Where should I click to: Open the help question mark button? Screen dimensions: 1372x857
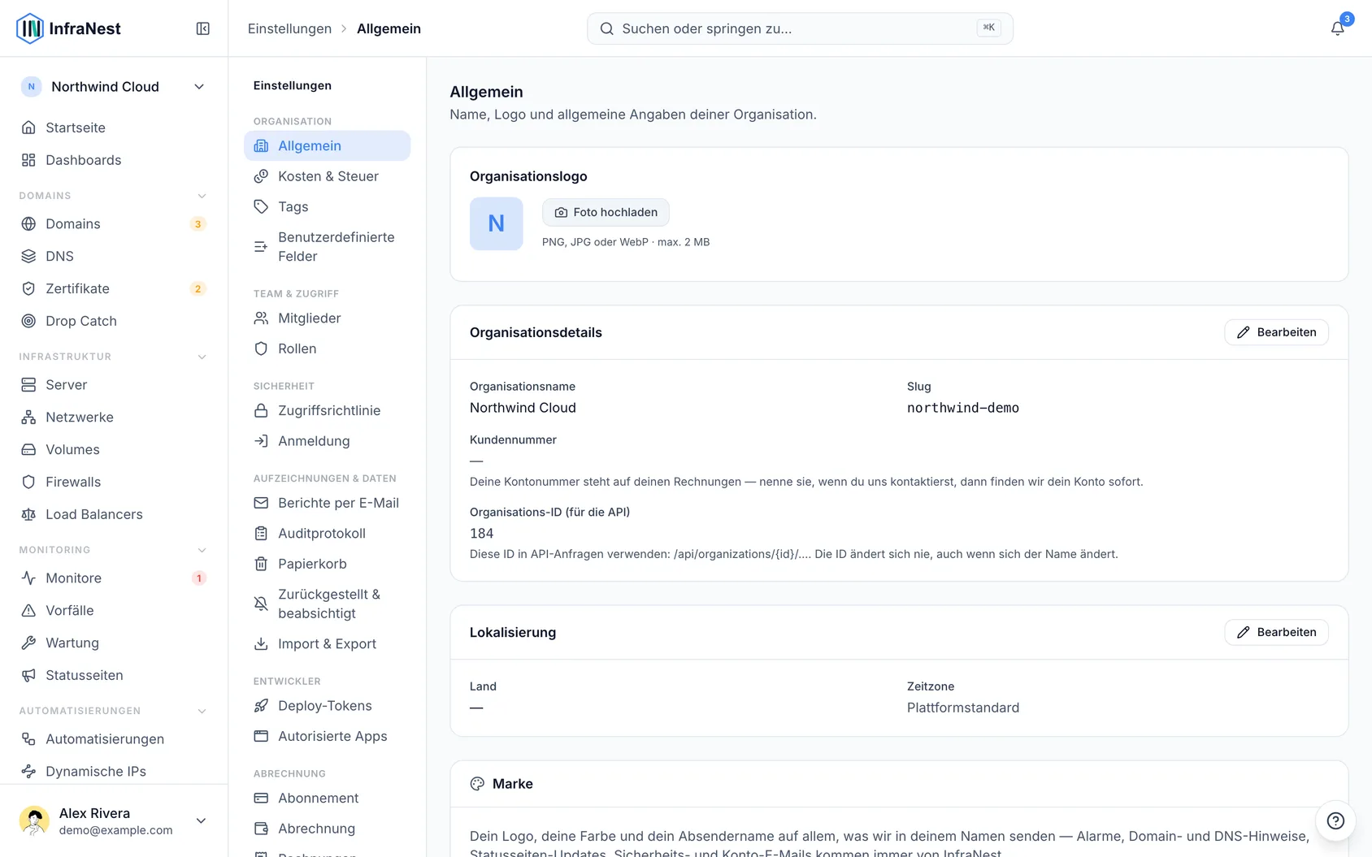coord(1335,820)
